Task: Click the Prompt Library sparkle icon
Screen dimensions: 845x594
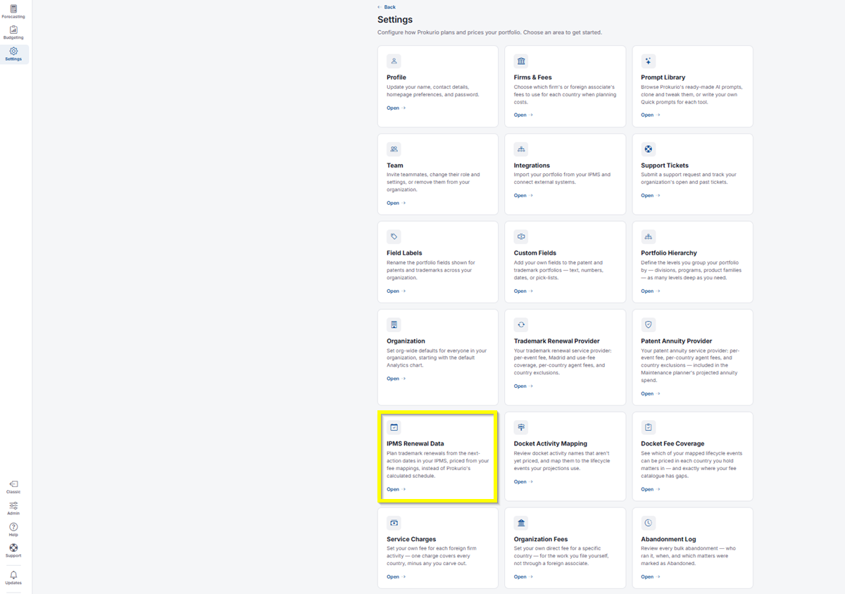Action: tap(649, 61)
